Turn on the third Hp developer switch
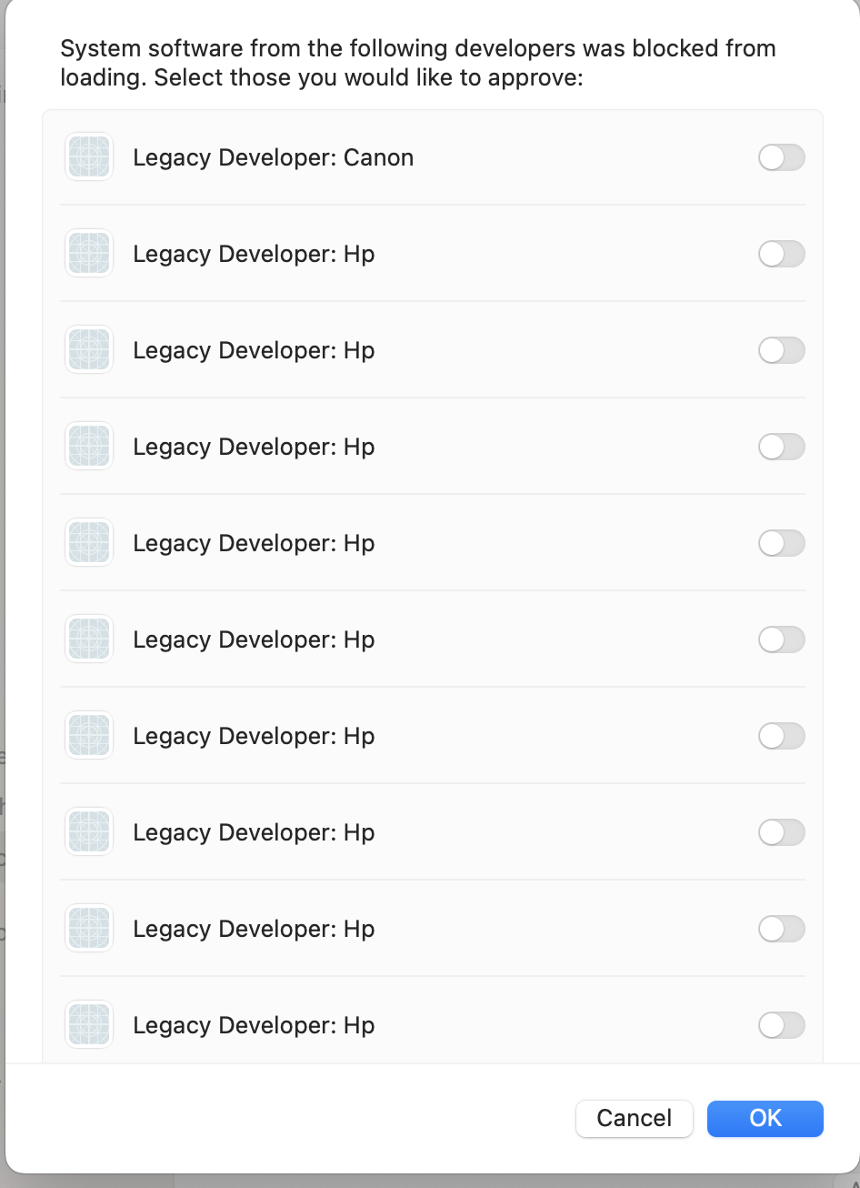The image size is (860, 1188). (782, 447)
